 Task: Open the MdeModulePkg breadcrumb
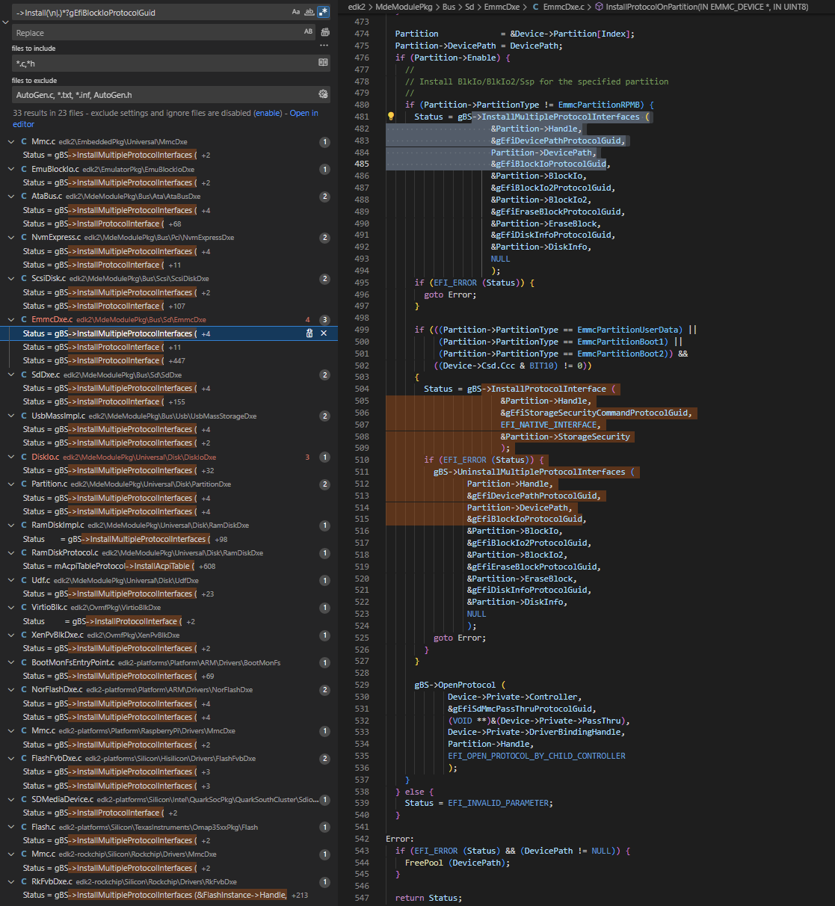pos(403,7)
